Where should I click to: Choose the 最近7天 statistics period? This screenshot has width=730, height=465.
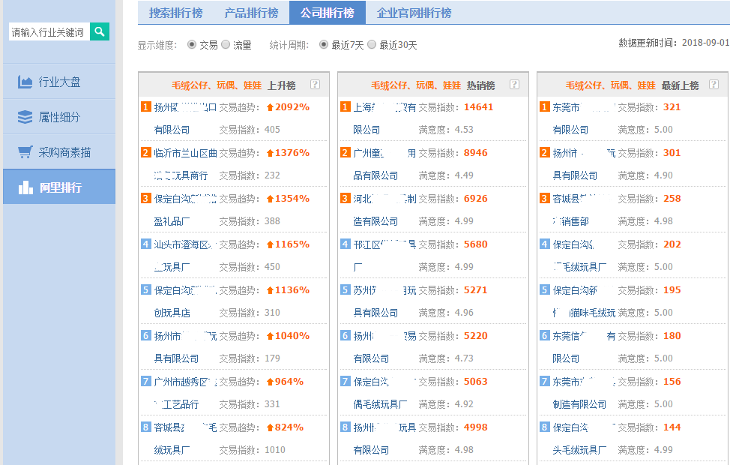pos(324,45)
